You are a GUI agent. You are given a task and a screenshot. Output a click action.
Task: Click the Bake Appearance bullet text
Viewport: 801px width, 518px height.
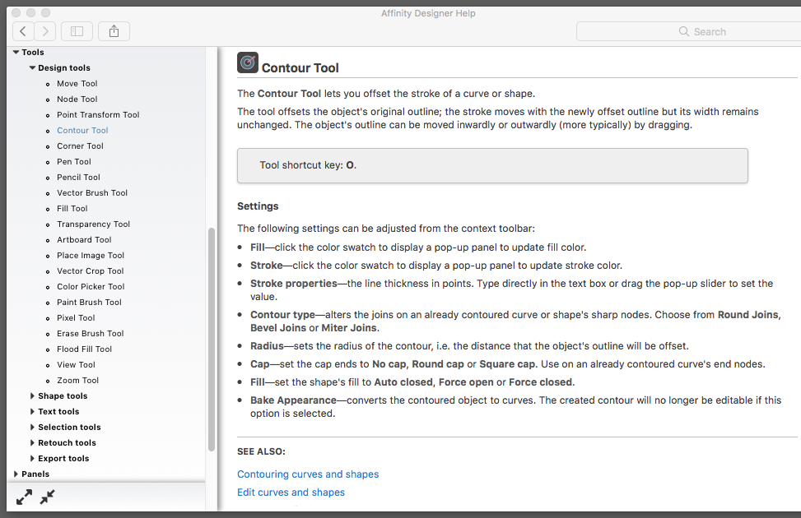click(x=515, y=407)
